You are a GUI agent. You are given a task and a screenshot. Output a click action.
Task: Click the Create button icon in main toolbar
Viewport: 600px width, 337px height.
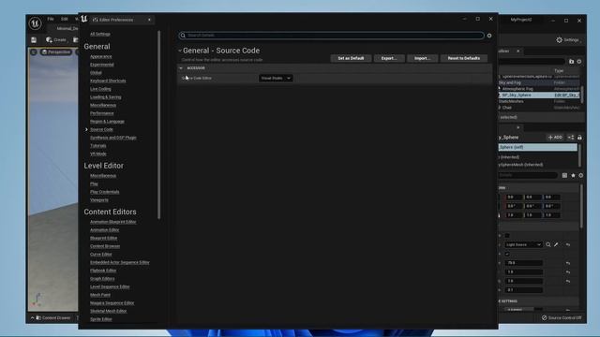click(49, 39)
